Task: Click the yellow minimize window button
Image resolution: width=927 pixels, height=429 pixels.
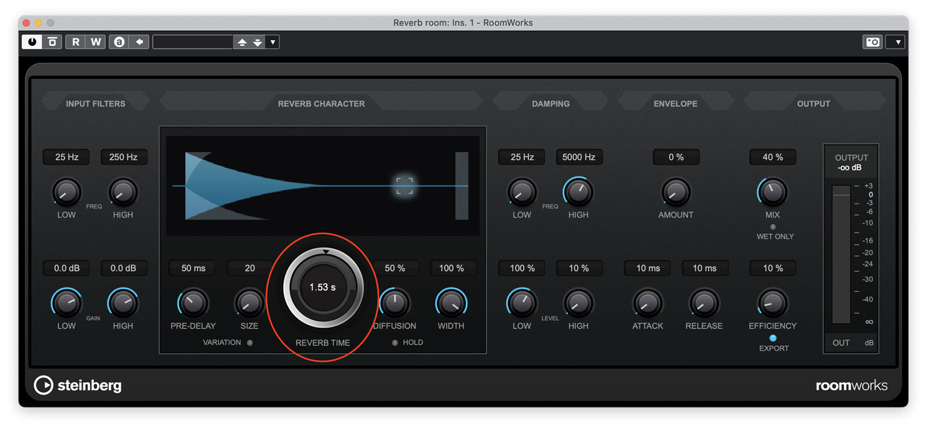Action: pyautogui.click(x=38, y=23)
